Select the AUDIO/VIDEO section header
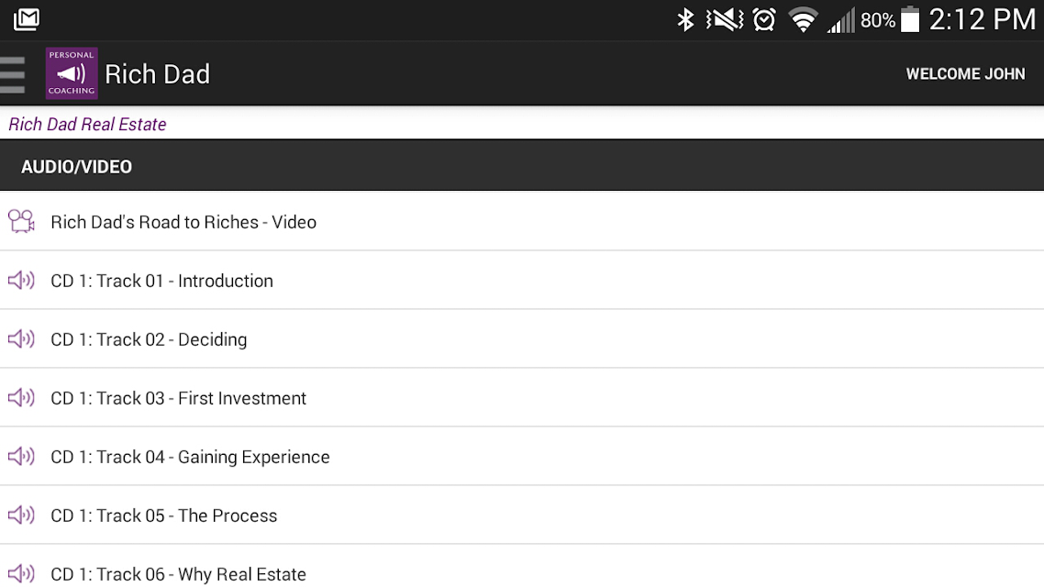 click(x=522, y=166)
